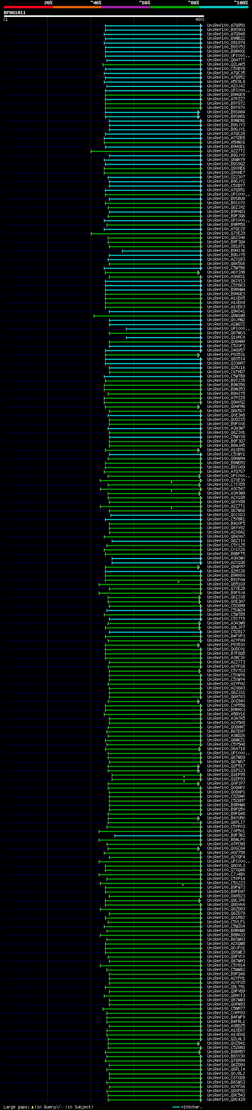
Task: Open hit UniRef100_B9RHX6
Action: (226, 51)
